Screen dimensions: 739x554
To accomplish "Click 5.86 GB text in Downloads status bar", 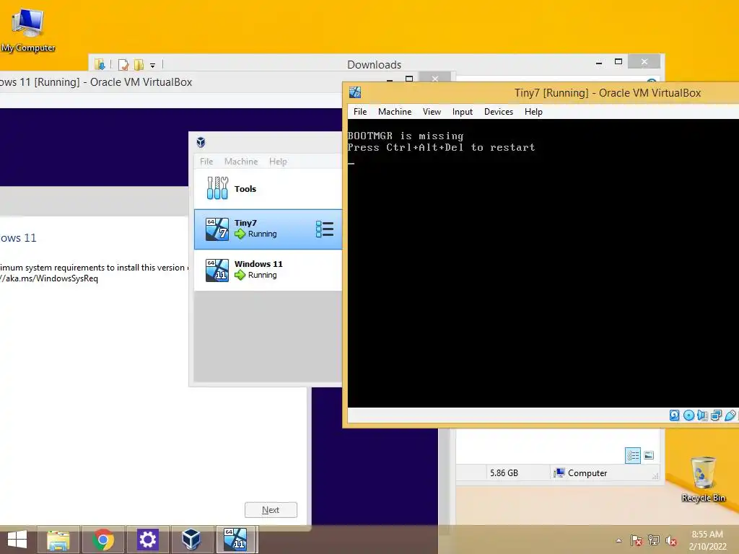I will pos(504,473).
